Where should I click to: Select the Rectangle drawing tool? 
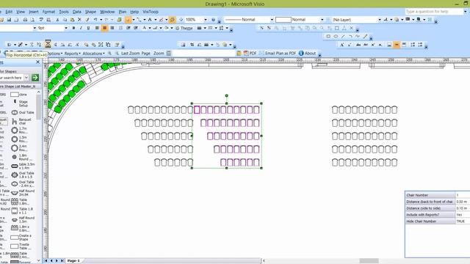point(328,36)
